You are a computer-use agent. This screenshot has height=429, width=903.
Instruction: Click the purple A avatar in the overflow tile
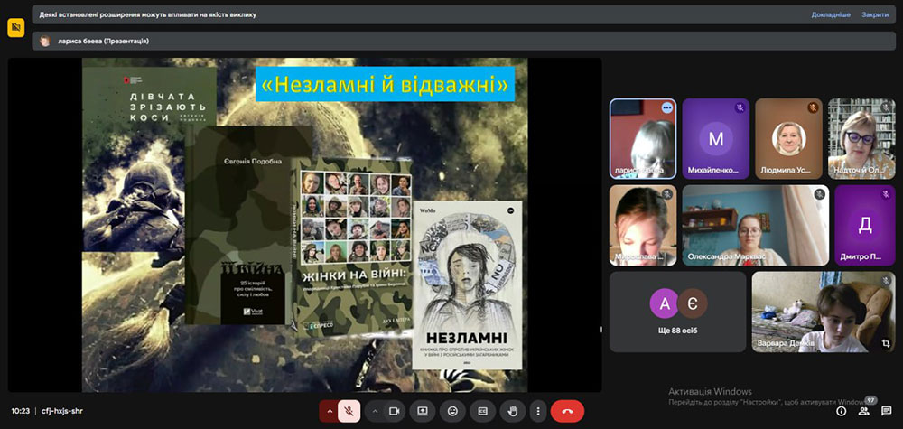[x=664, y=304]
